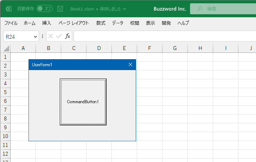Select row 11 header
Viewport: 256px width, 162px height.
(x=5, y=145)
